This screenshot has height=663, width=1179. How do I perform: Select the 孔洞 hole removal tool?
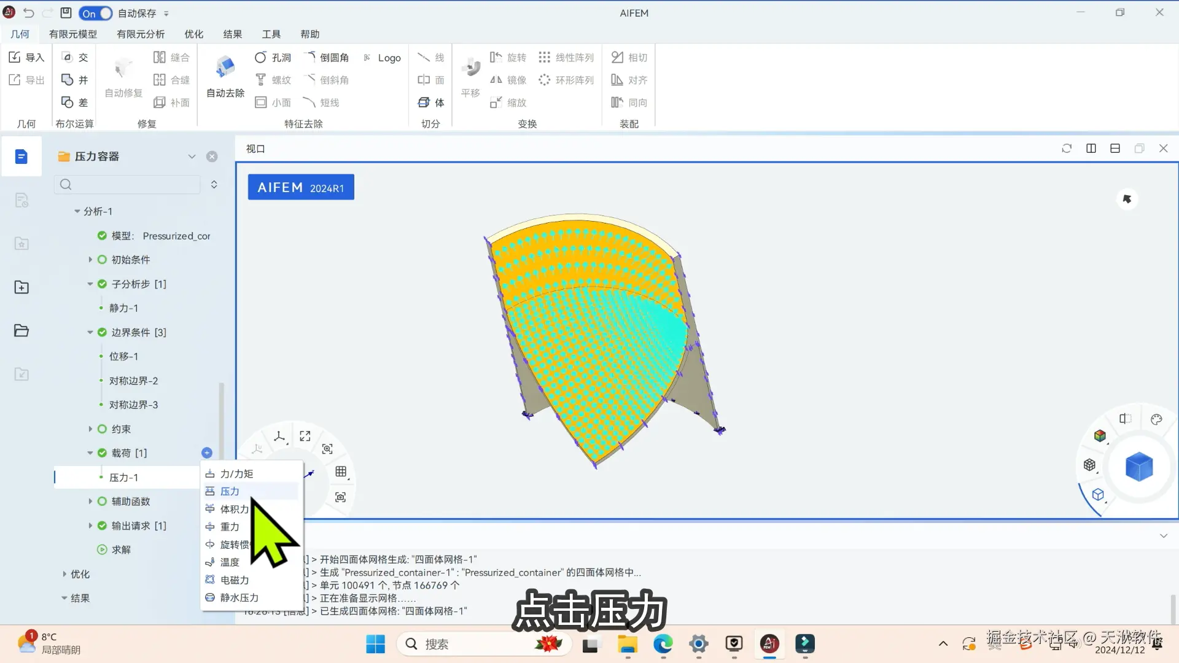click(x=273, y=58)
